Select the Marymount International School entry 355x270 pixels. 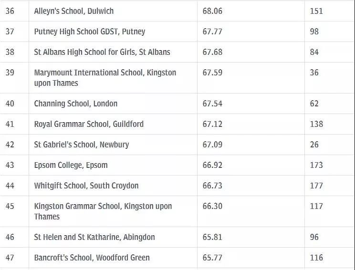point(105,78)
